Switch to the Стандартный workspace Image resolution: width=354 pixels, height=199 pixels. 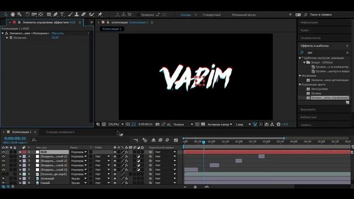click(211, 15)
